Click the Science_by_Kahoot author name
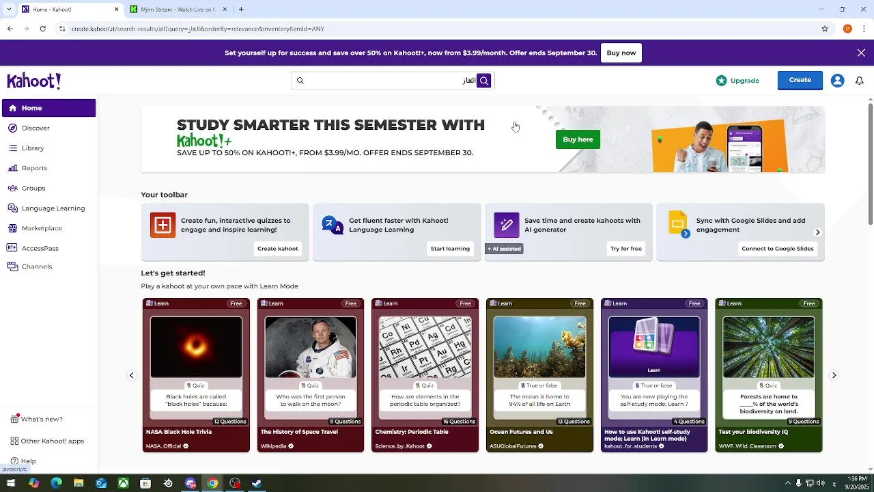Screen dimensions: 874x492 tap(399, 446)
